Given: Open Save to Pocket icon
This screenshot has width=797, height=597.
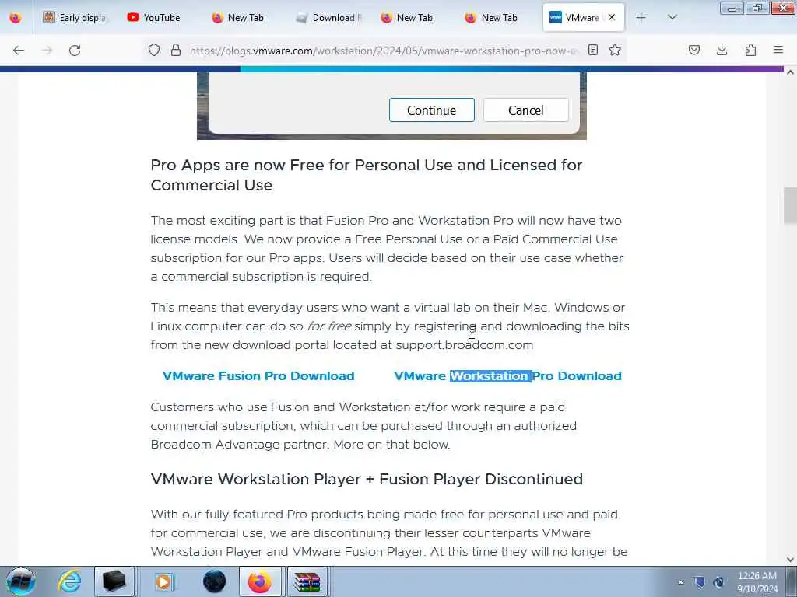Looking at the screenshot, I should click(x=693, y=50).
